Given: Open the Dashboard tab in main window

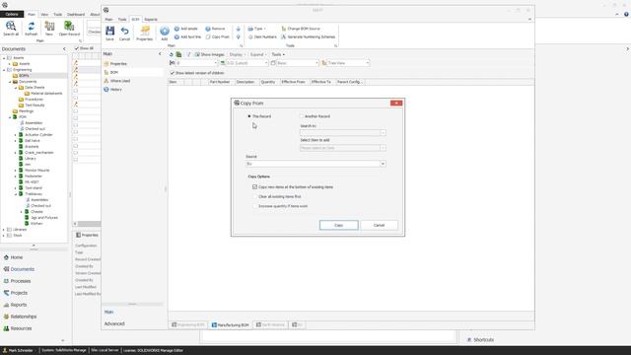Looking at the screenshot, I should click(x=76, y=14).
